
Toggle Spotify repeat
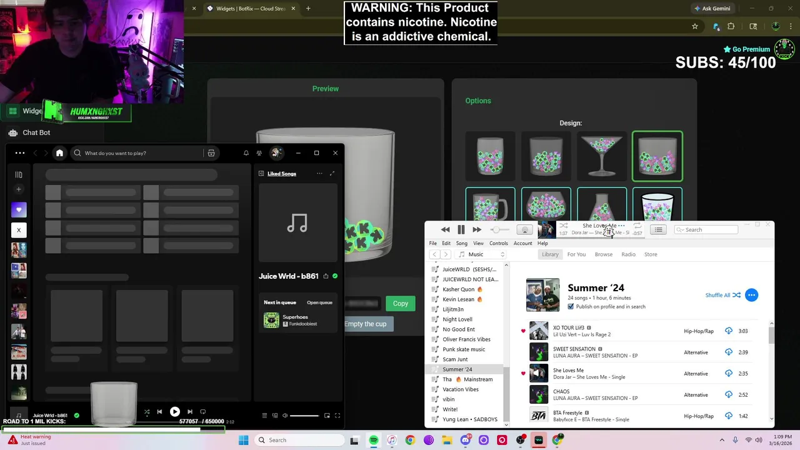(x=202, y=412)
